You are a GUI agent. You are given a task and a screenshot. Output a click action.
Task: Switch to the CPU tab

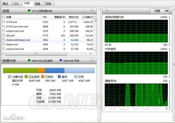click(x=16, y=4)
